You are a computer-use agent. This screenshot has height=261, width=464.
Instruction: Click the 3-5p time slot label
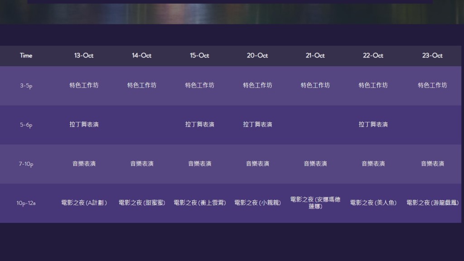pyautogui.click(x=26, y=86)
